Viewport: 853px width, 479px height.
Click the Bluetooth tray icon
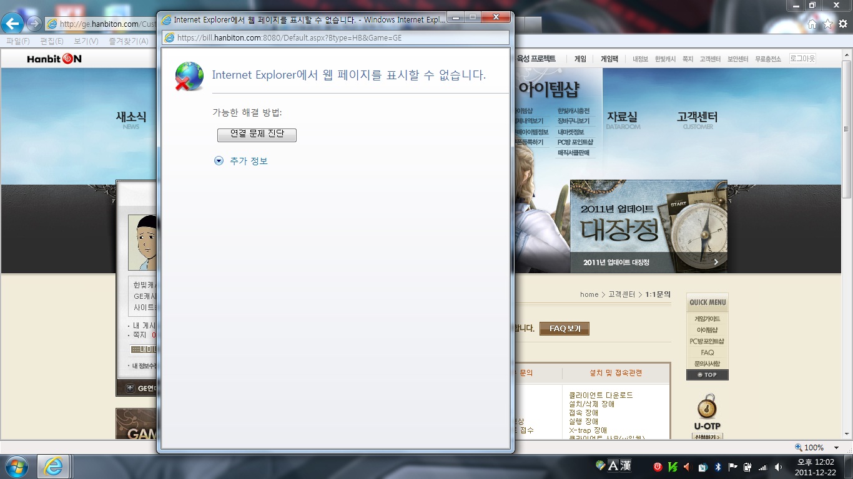pos(717,467)
